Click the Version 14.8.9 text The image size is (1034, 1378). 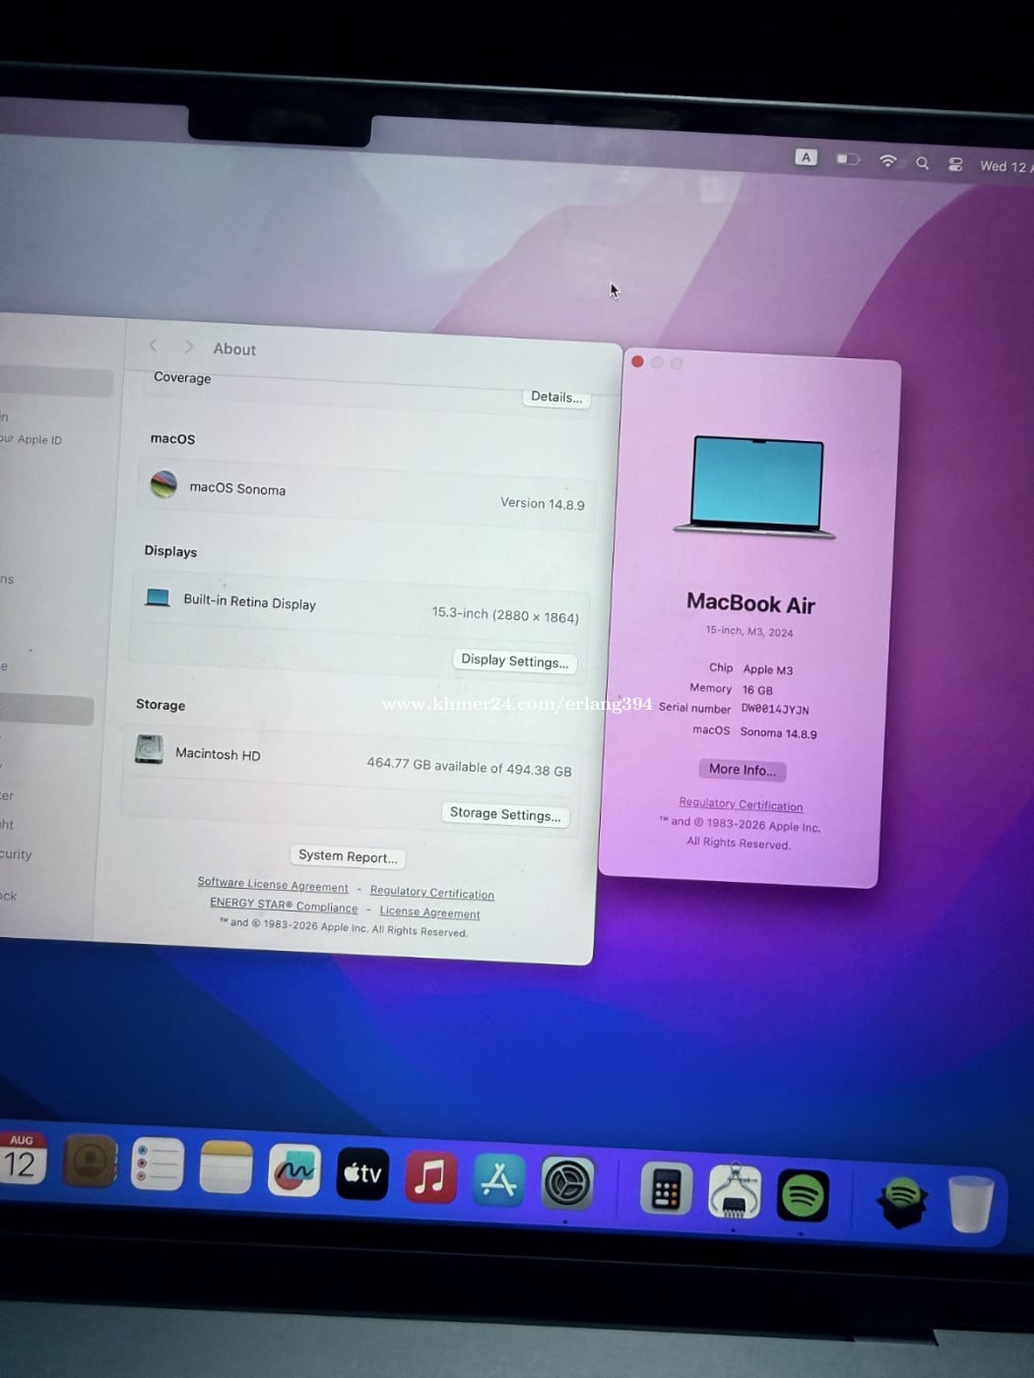coord(543,503)
